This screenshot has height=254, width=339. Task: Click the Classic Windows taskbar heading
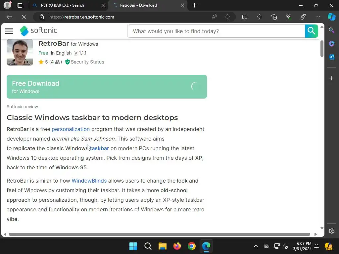(x=92, y=117)
